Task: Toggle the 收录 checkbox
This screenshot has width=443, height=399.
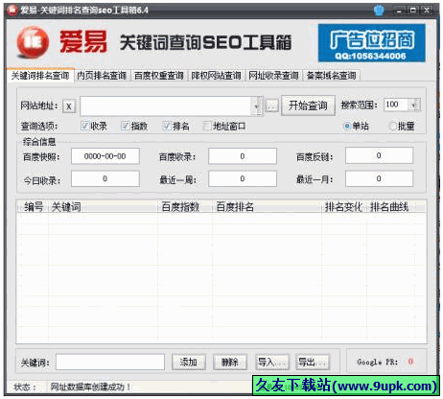Action: tap(84, 126)
